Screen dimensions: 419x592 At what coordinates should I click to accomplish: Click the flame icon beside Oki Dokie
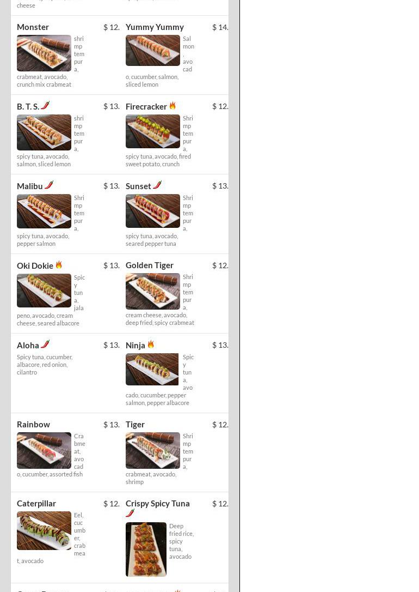pos(59,265)
